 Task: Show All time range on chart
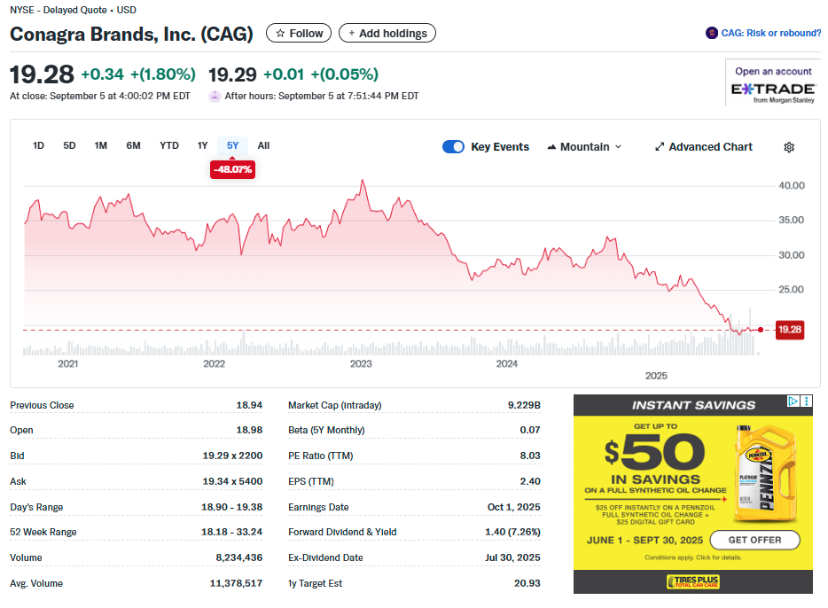(263, 145)
